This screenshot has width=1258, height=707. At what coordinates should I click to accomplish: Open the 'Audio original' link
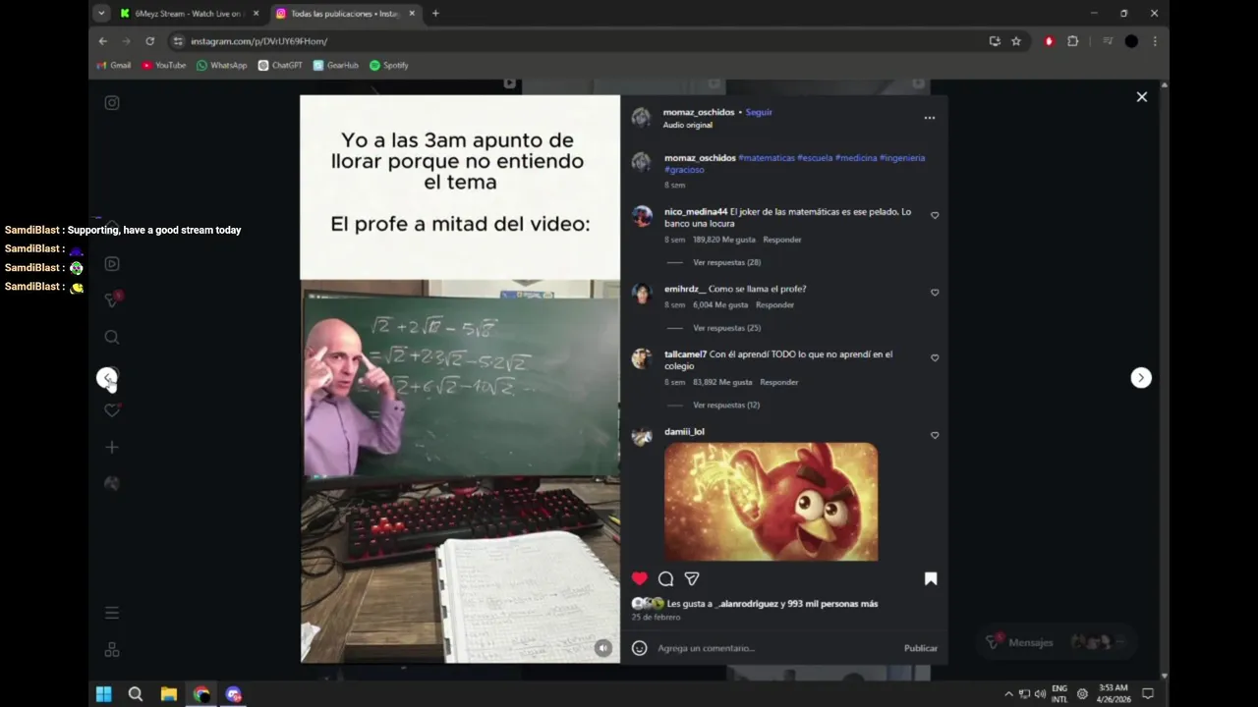(688, 125)
